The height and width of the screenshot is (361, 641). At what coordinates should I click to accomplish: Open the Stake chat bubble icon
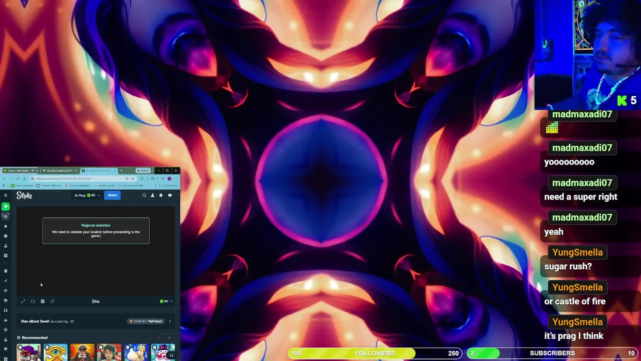pos(170,195)
